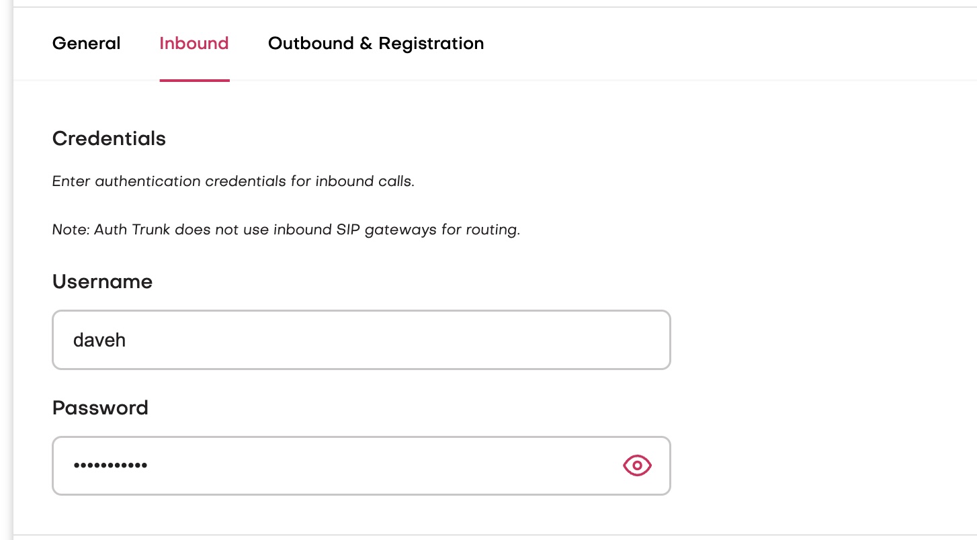977x540 pixels.
Task: Click the Password field label
Action: click(x=100, y=408)
